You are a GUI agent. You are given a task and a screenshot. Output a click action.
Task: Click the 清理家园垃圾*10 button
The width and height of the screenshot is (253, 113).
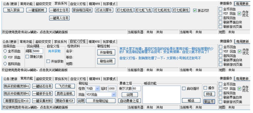(17, 101)
